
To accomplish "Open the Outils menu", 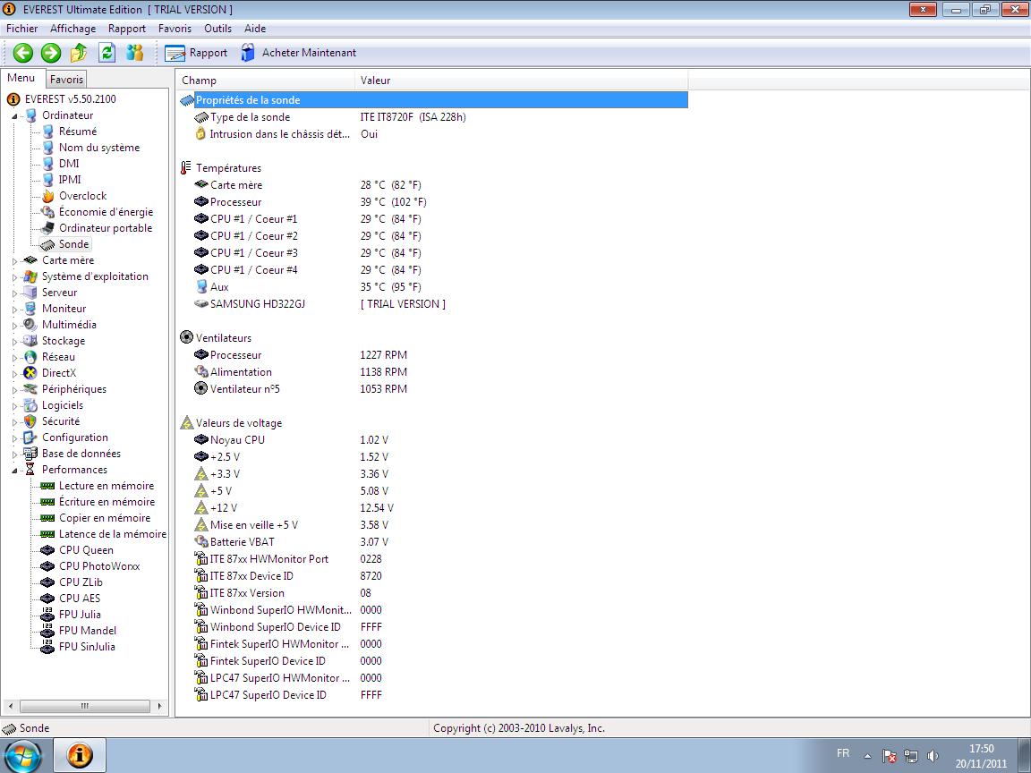I will [x=217, y=29].
